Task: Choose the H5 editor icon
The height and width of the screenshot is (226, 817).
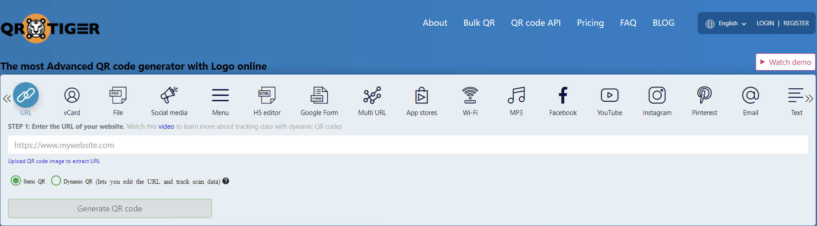Action: (267, 95)
